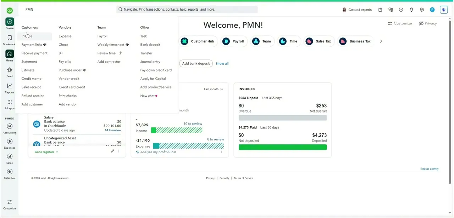Select Add vendor menu item

pyautogui.click(x=68, y=104)
